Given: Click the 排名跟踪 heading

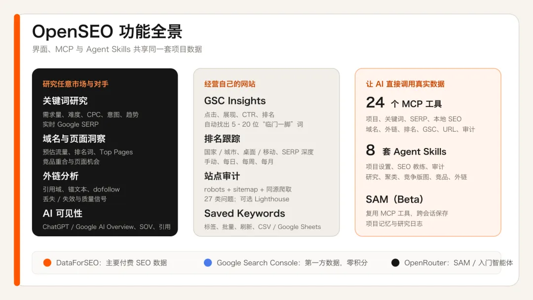Looking at the screenshot, I should coord(222,139).
